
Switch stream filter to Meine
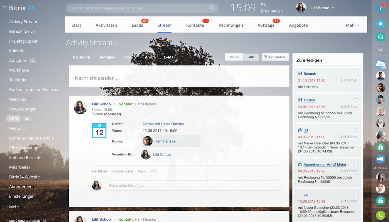pos(234,57)
